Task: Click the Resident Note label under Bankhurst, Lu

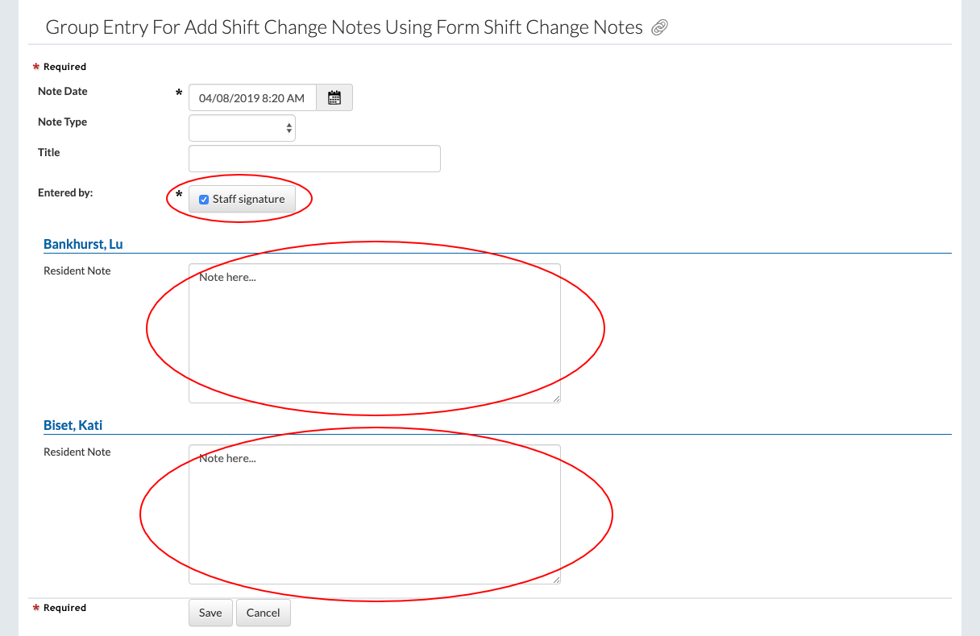Action: click(77, 271)
